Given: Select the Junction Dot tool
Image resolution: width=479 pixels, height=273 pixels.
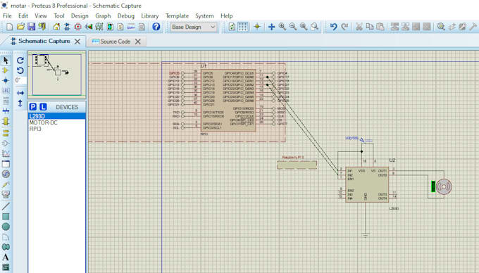Looking at the screenshot, I should 6,80.
